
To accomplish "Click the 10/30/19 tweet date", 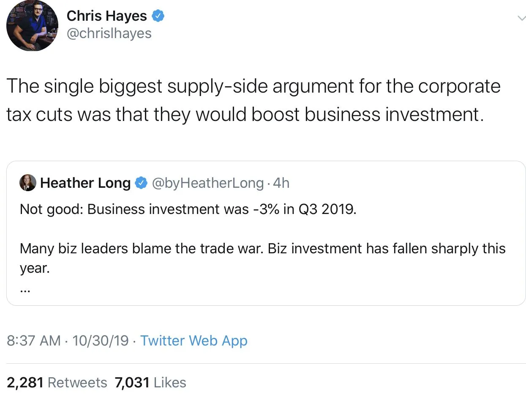I will click(x=100, y=340).
